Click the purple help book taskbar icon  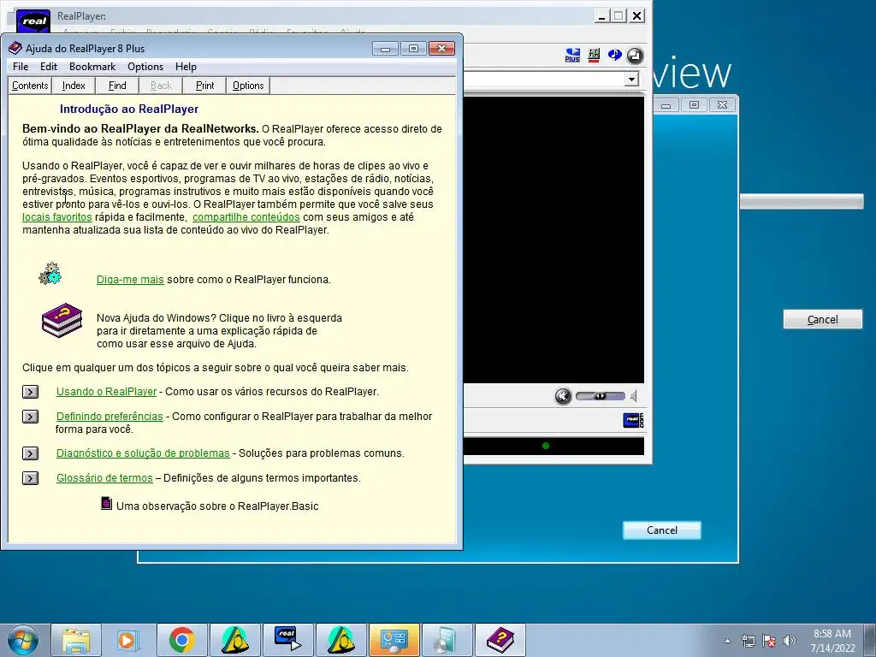500,640
